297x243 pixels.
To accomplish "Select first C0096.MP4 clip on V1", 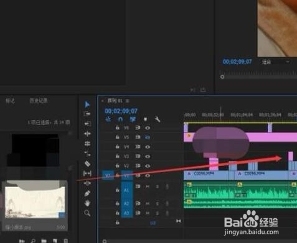I will [209, 175].
